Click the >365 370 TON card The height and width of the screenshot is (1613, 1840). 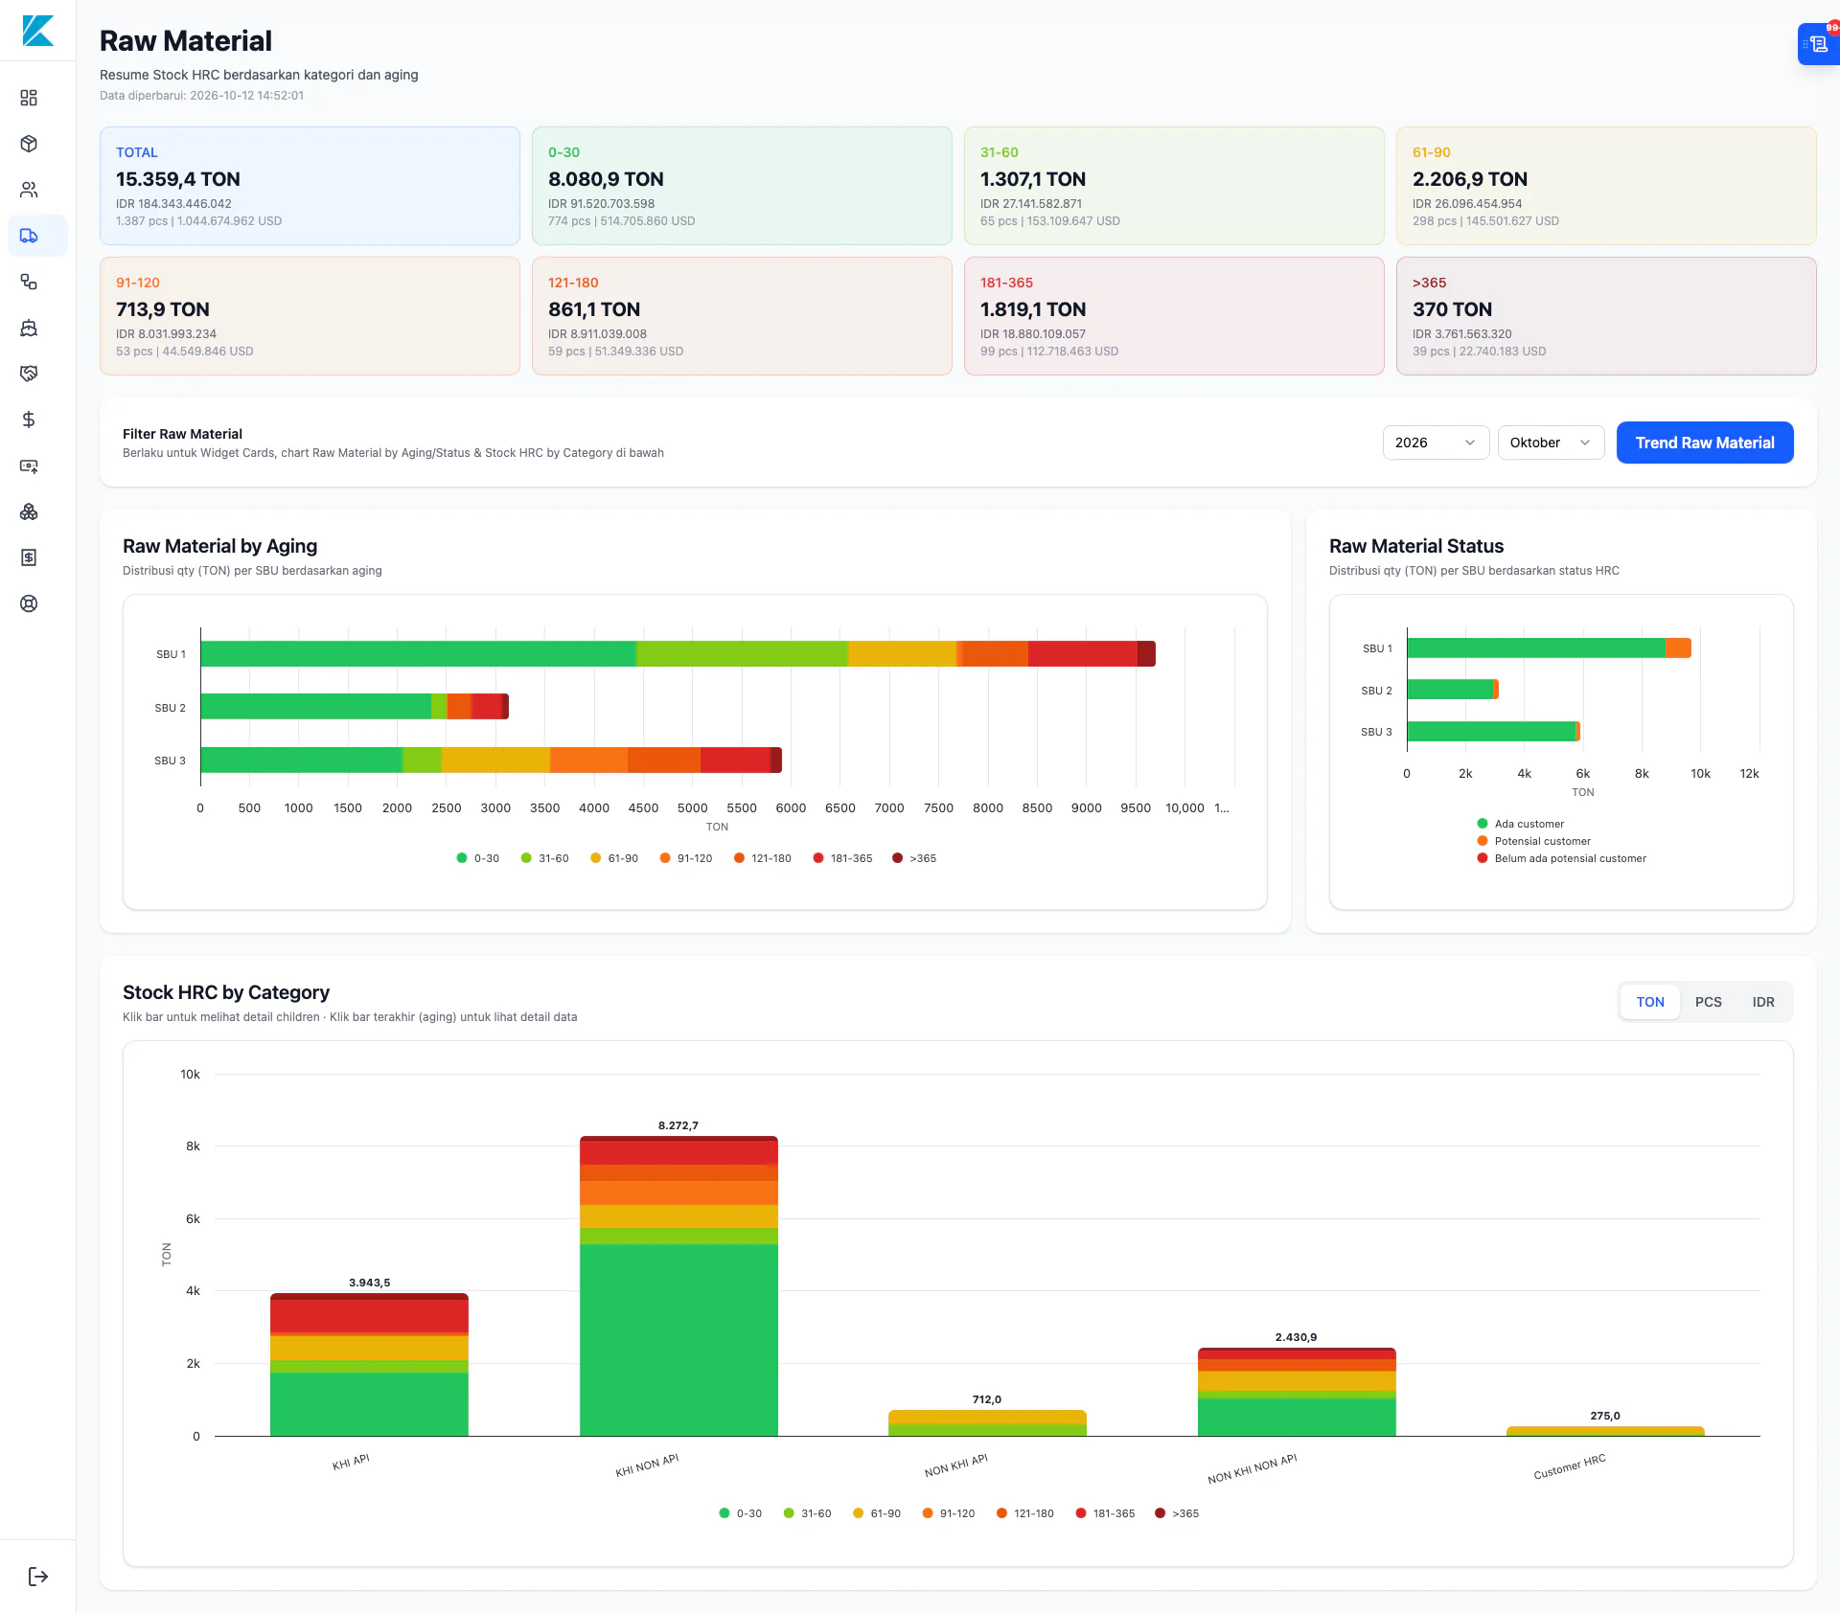pos(1606,316)
